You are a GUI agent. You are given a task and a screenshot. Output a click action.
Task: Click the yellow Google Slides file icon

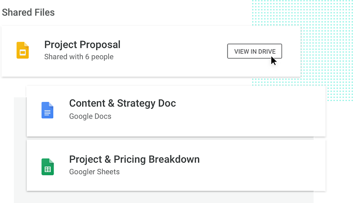(22, 50)
